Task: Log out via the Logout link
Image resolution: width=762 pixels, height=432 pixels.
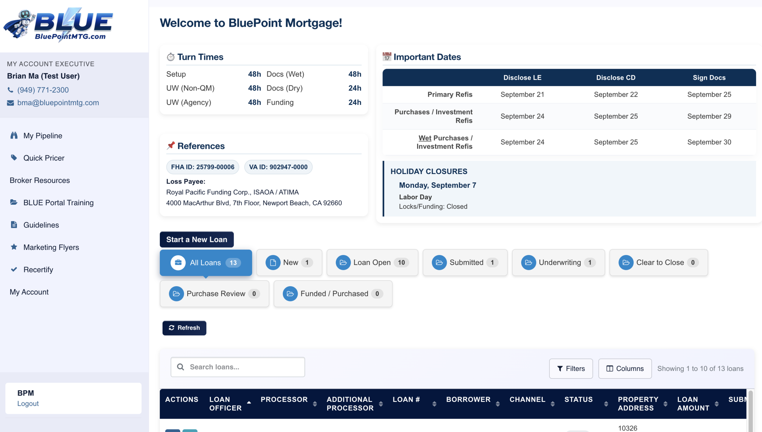Action: pos(28,403)
